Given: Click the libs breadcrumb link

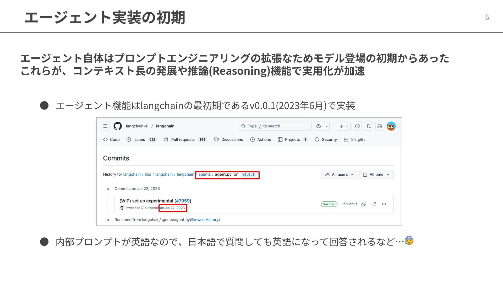Looking at the screenshot, I should [x=148, y=174].
